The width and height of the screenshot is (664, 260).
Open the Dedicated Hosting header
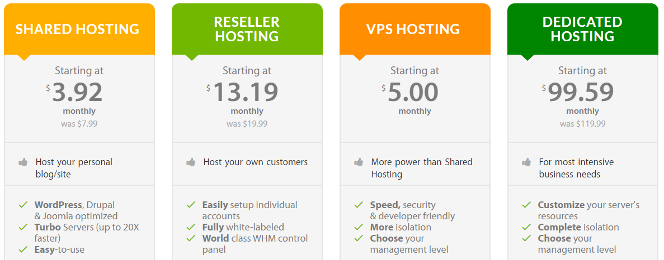click(582, 29)
